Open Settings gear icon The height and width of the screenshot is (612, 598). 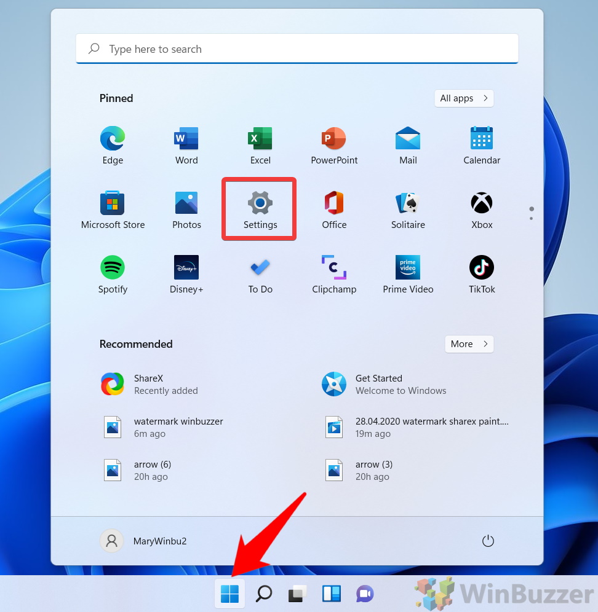pyautogui.click(x=260, y=203)
